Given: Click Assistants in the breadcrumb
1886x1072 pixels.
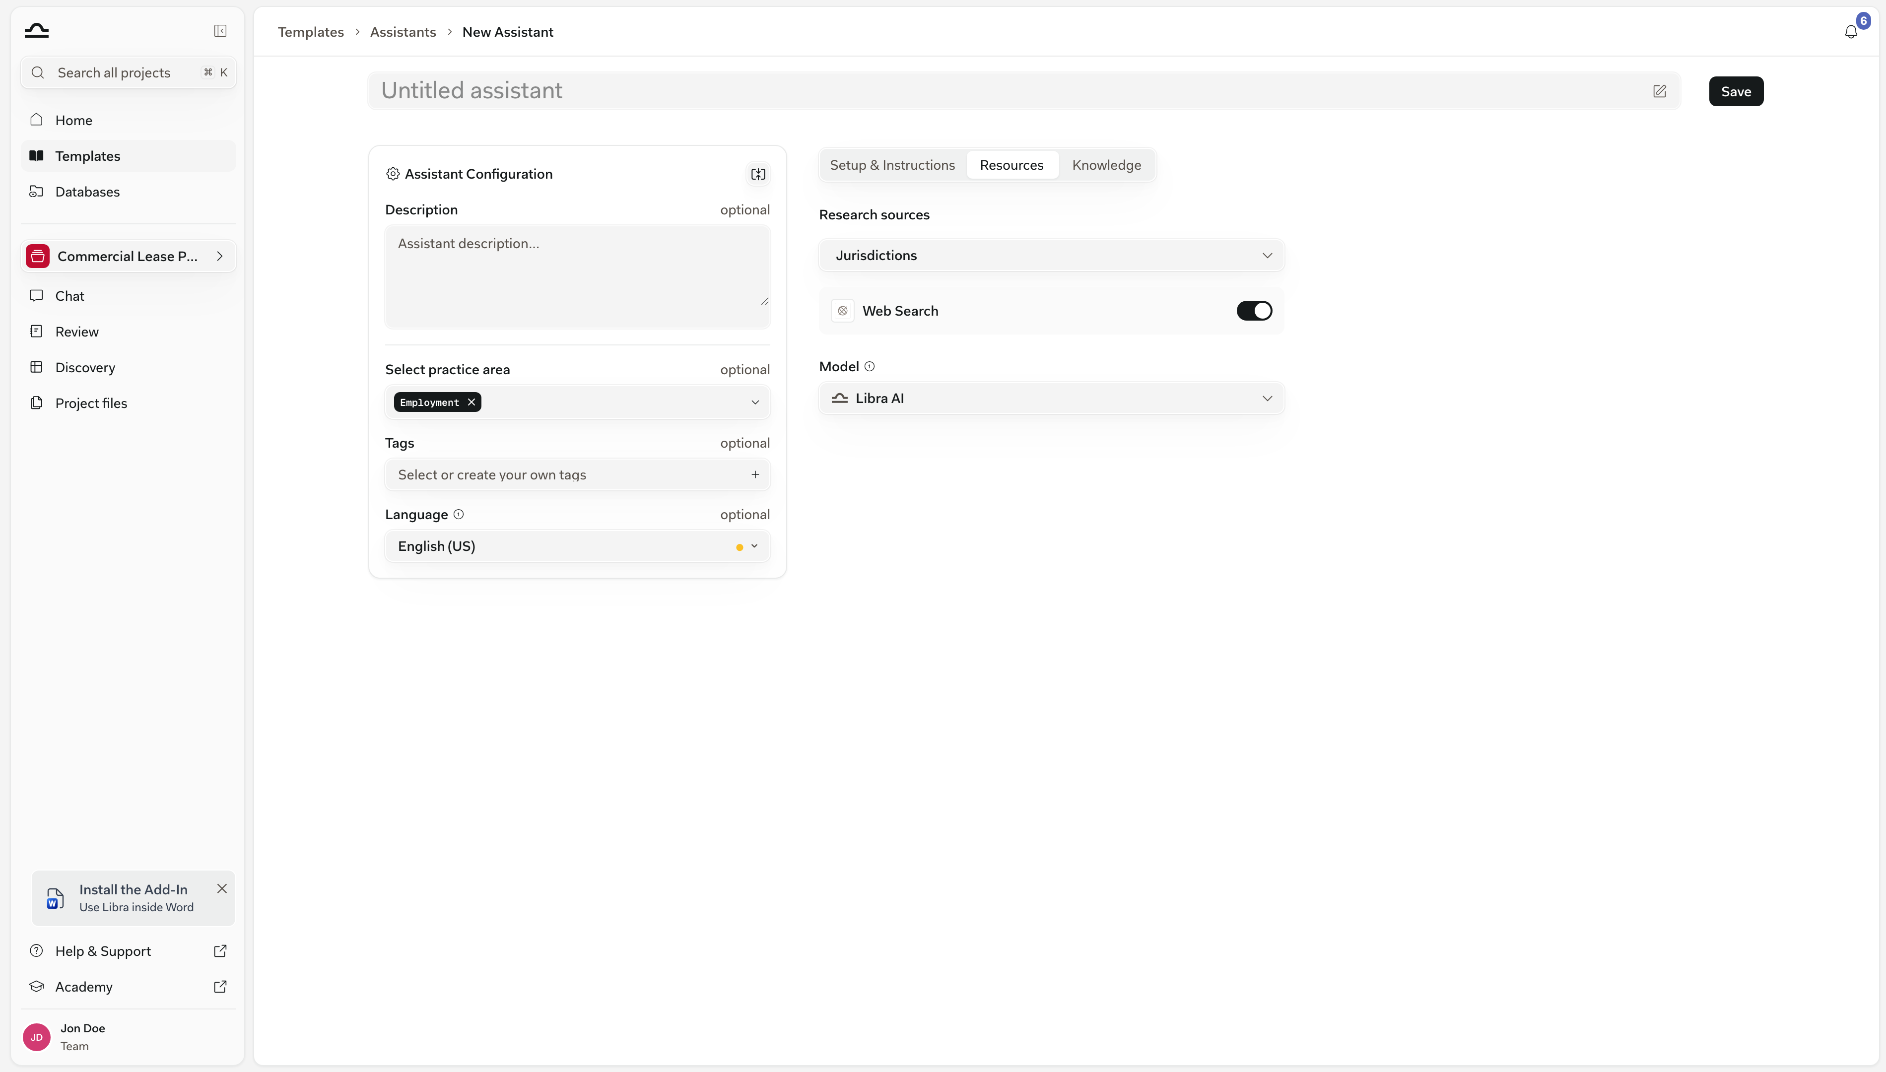Looking at the screenshot, I should [x=403, y=32].
